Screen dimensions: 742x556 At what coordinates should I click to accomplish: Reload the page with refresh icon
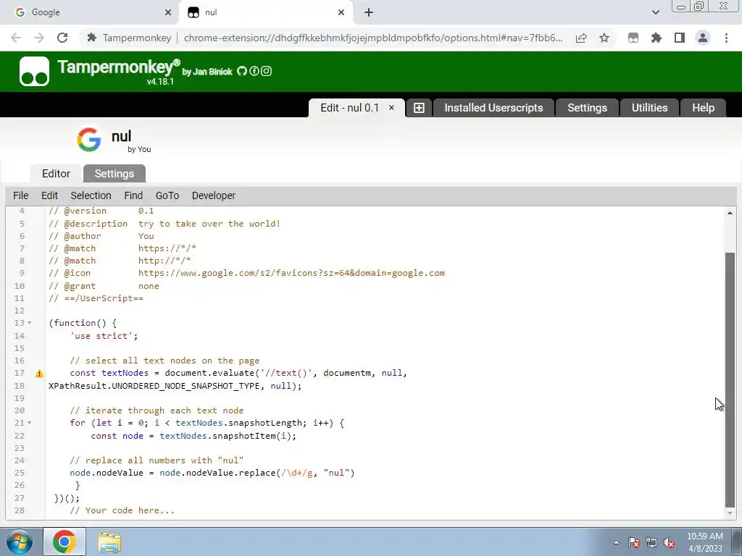62,38
